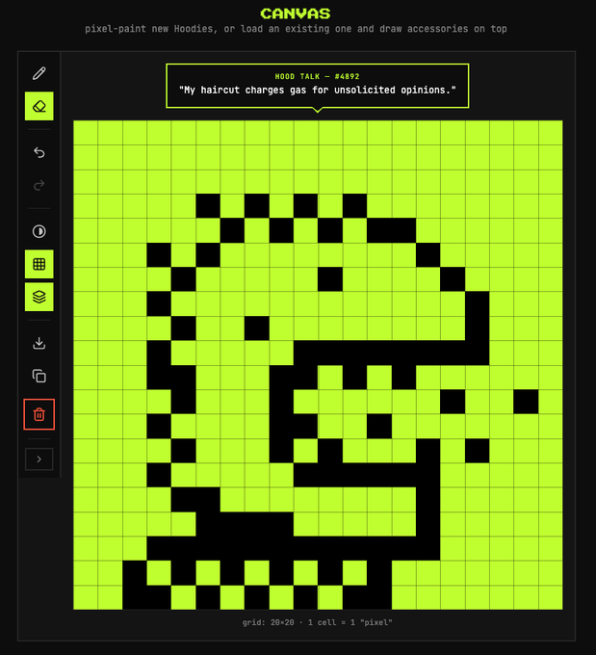This screenshot has height=655, width=596.
Task: Click the pixel-paint new Hoodies subtitle
Action: click(296, 29)
